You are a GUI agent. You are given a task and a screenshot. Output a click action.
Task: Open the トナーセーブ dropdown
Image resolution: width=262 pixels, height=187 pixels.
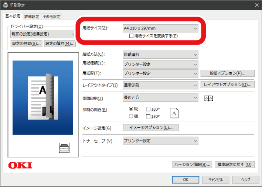(x=160, y=141)
